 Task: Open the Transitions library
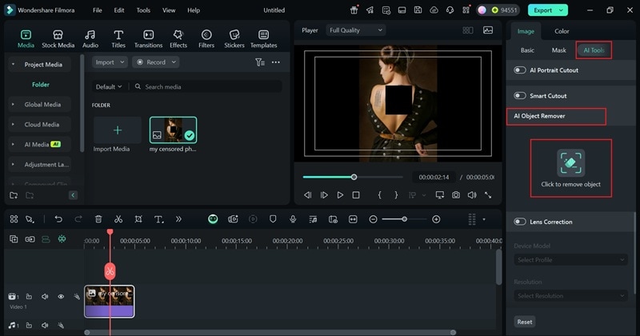[148, 38]
